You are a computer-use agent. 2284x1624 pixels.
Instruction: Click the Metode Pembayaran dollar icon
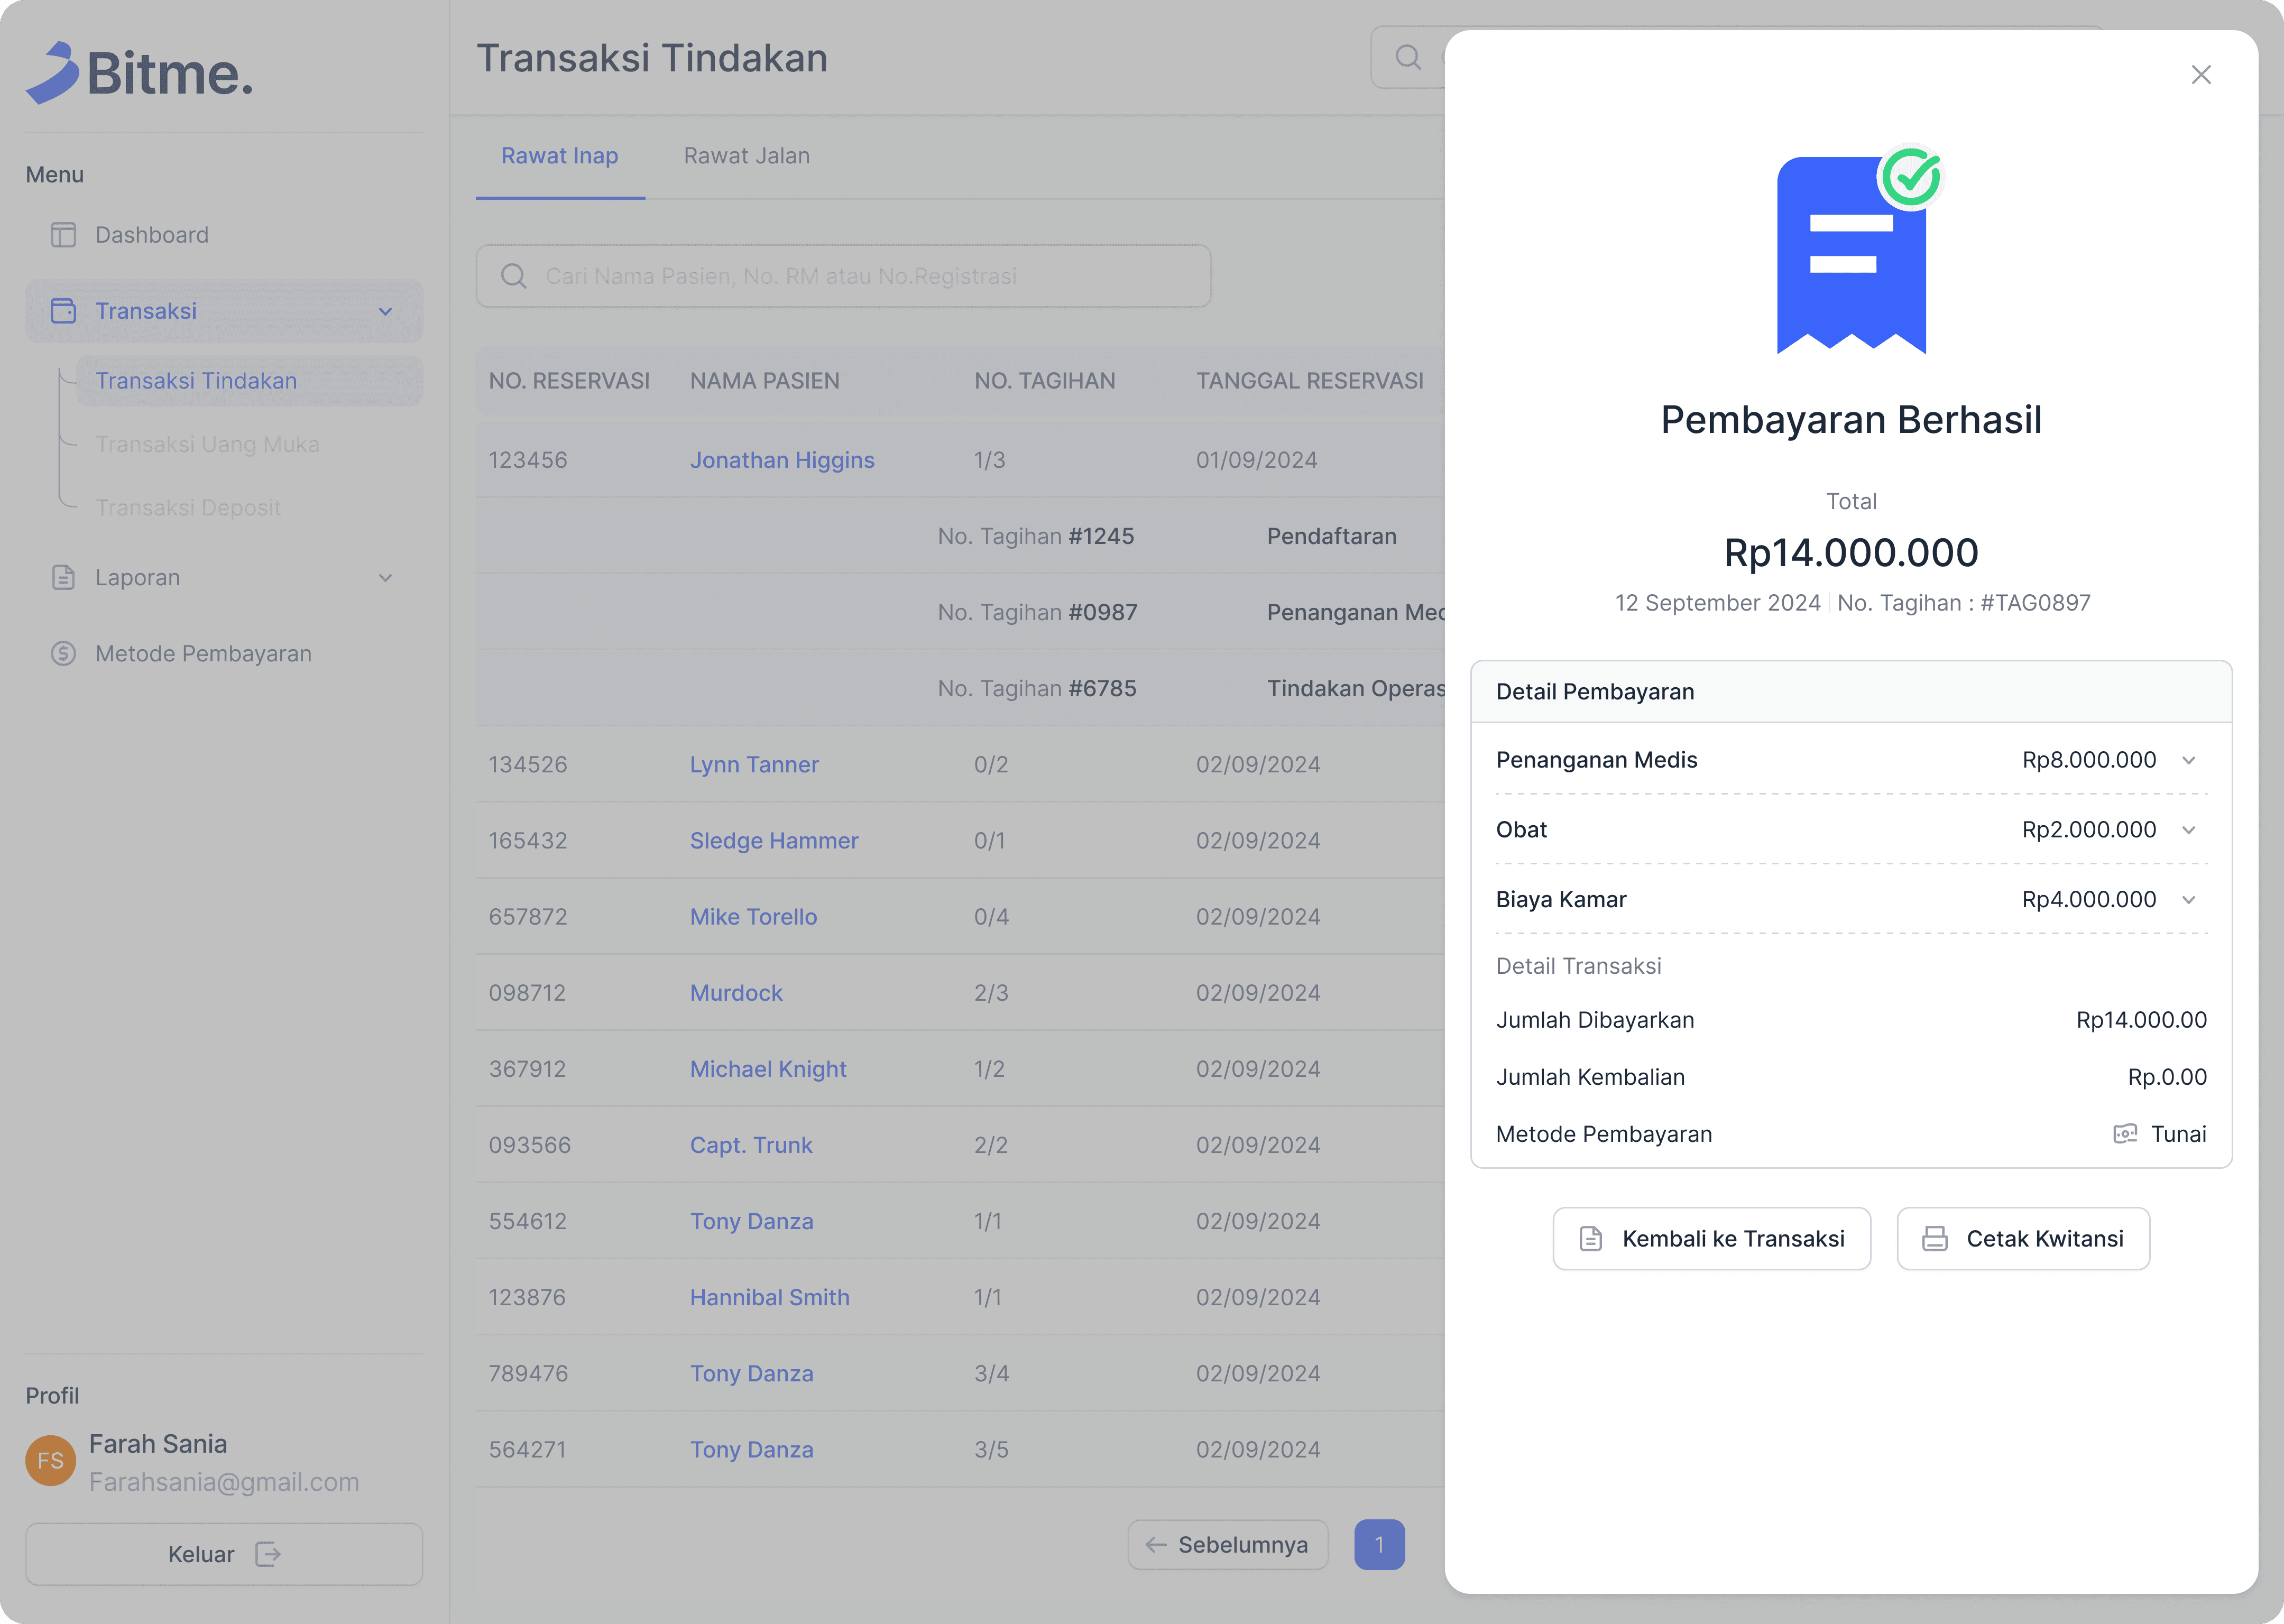click(63, 654)
